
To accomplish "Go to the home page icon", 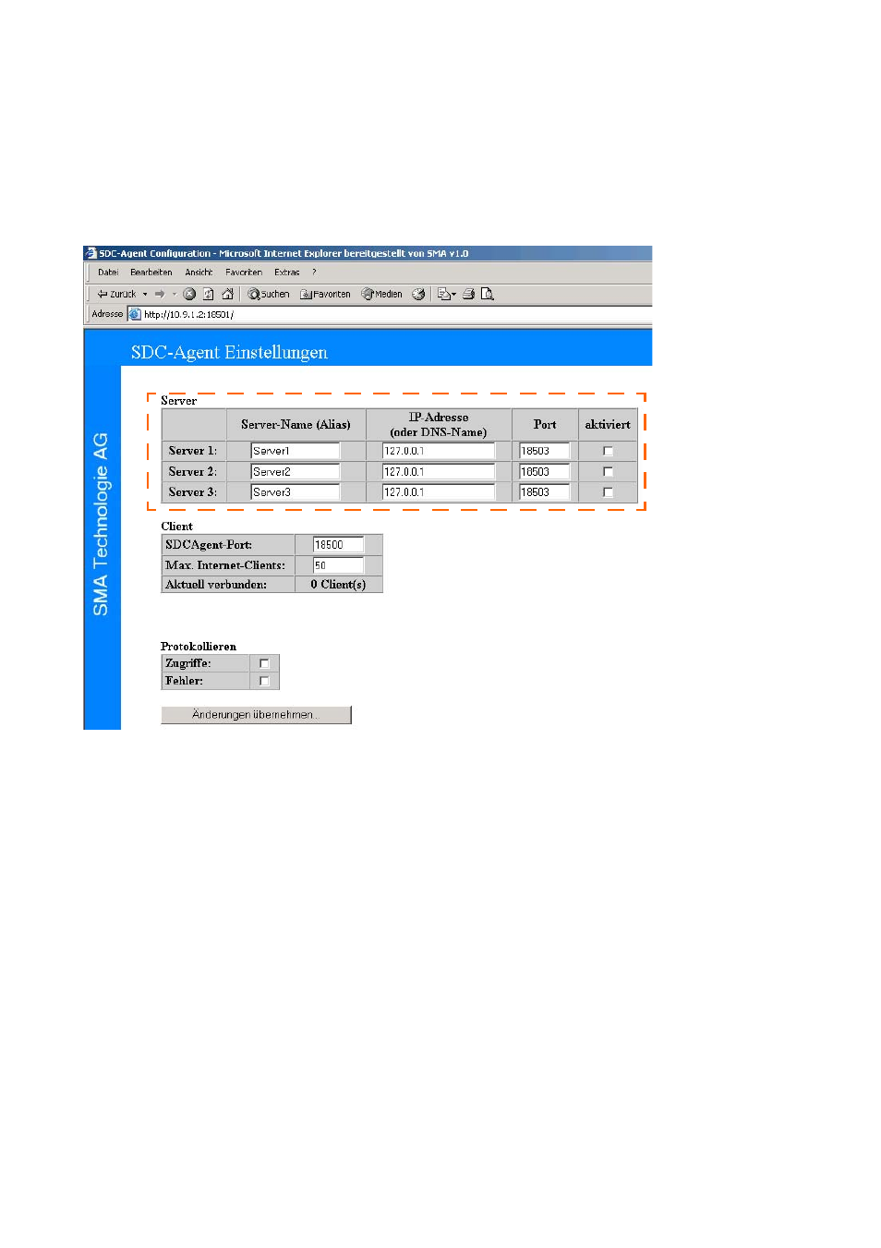I will pos(227,294).
